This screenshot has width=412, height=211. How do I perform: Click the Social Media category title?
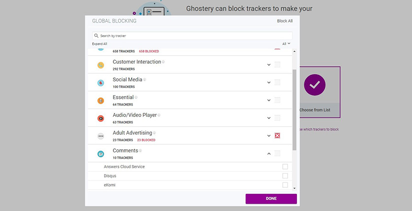pos(127,79)
